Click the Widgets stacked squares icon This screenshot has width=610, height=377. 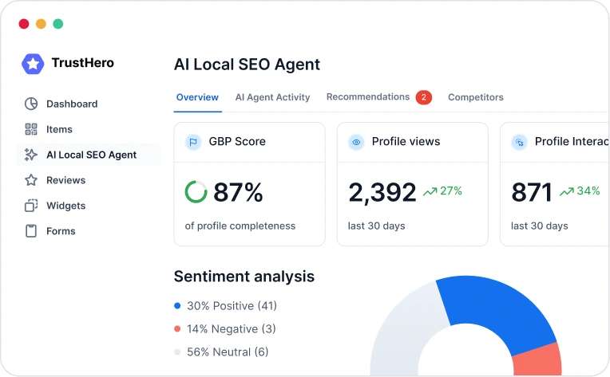tap(31, 206)
